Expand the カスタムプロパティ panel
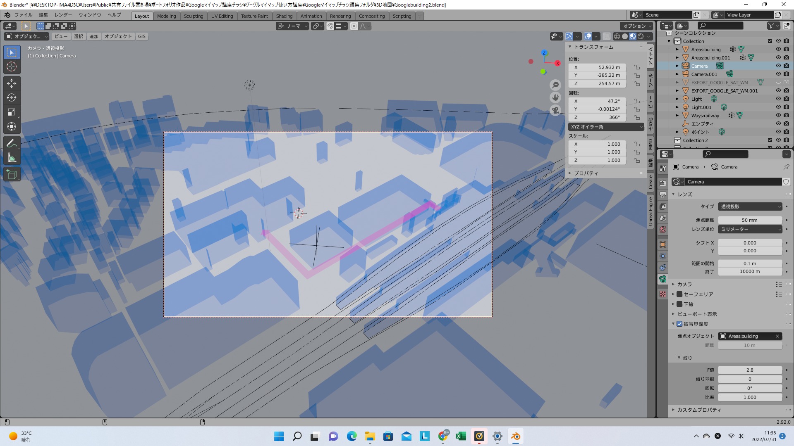 click(x=699, y=410)
